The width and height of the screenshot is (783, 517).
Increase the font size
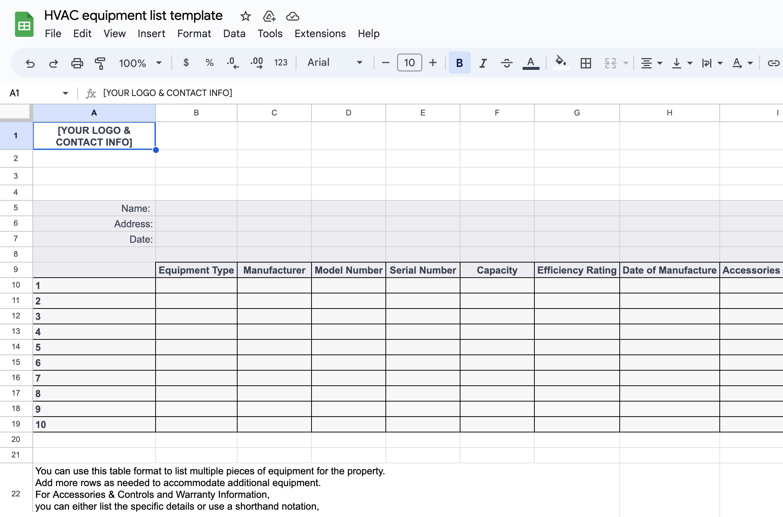tap(433, 63)
